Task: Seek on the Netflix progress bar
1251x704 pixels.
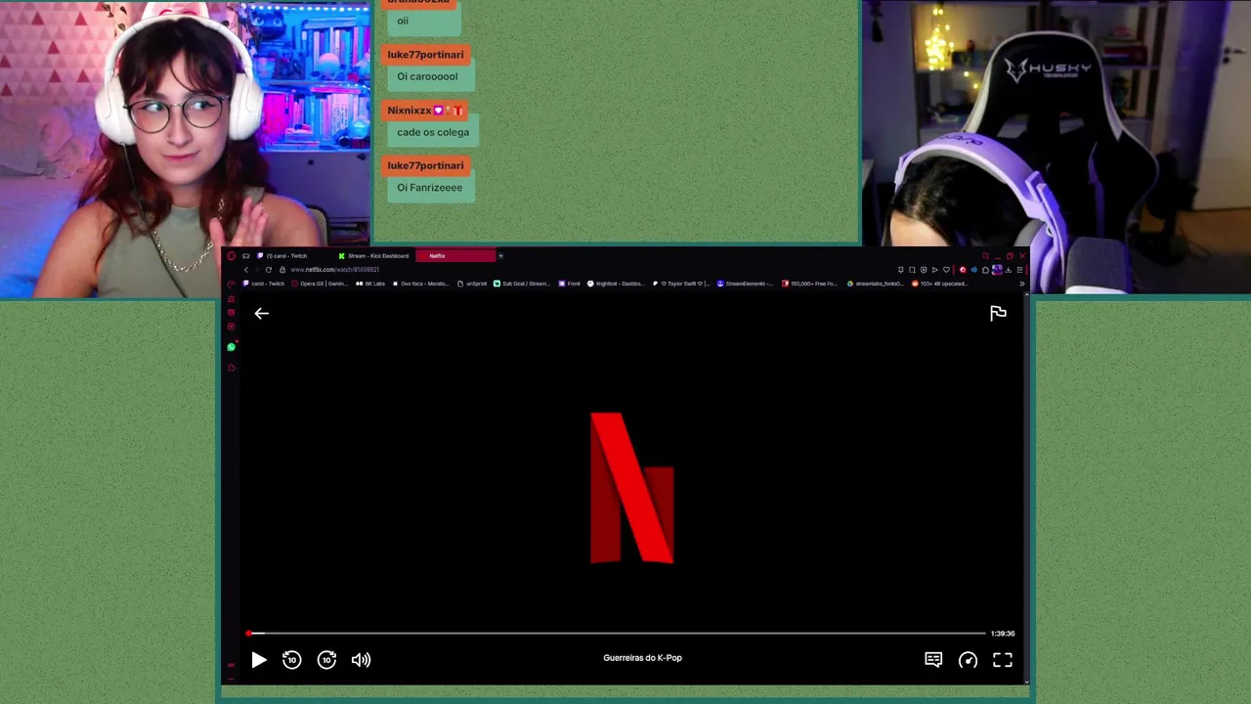Action: pyautogui.click(x=616, y=634)
